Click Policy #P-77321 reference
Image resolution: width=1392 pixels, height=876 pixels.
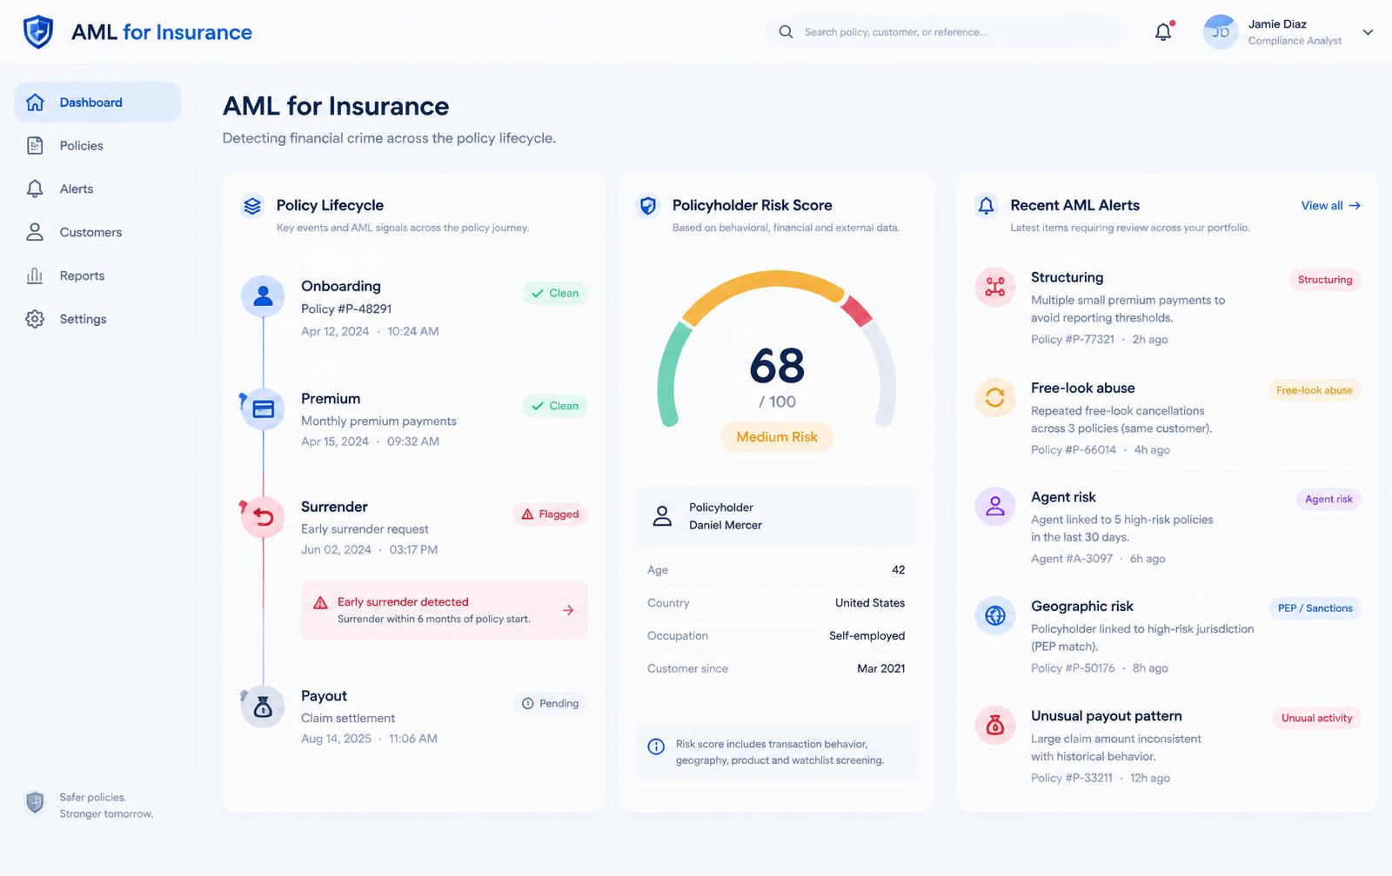pyautogui.click(x=1072, y=340)
